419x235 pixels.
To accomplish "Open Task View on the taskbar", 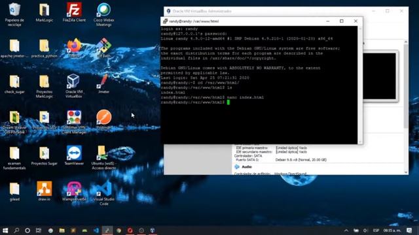I will pos(39,230).
